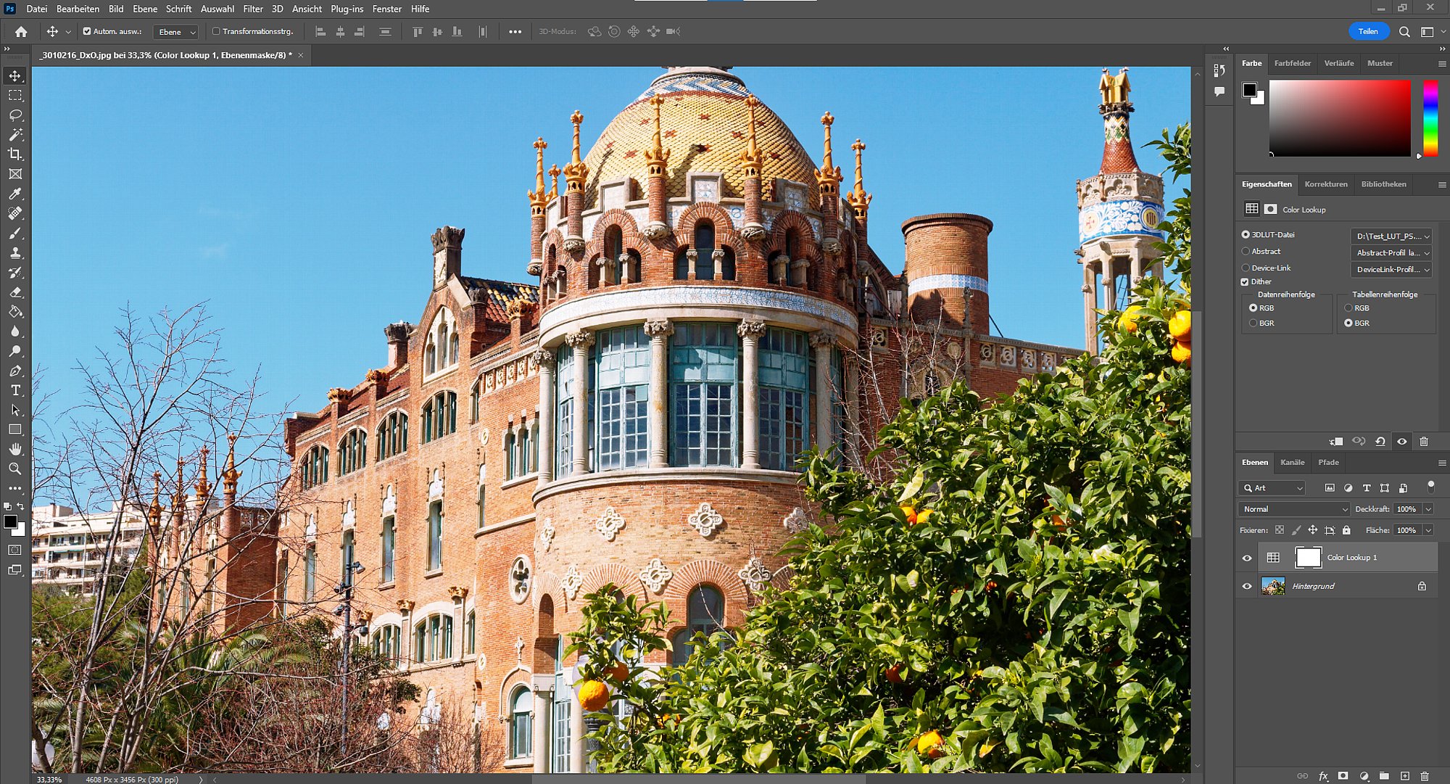Image resolution: width=1450 pixels, height=784 pixels.
Task: Select the Brush tool
Action: (15, 234)
